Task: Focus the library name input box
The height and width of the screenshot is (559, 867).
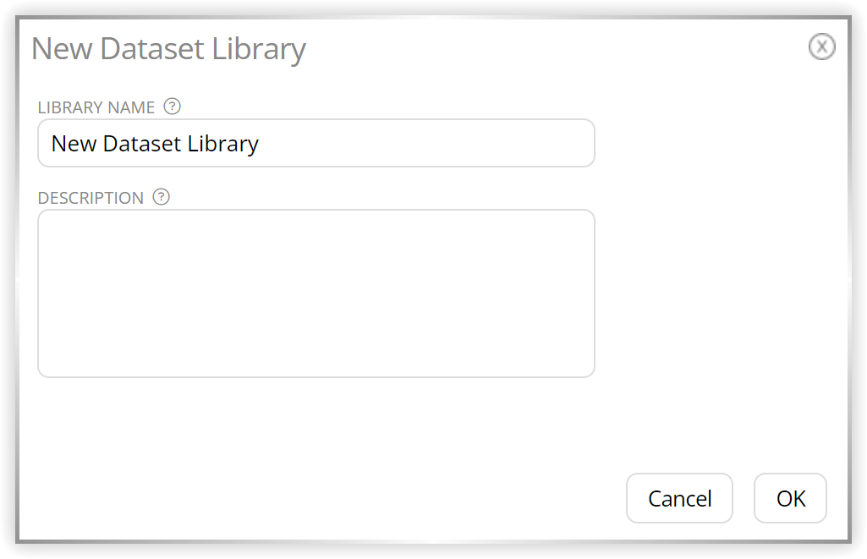Action: (316, 143)
